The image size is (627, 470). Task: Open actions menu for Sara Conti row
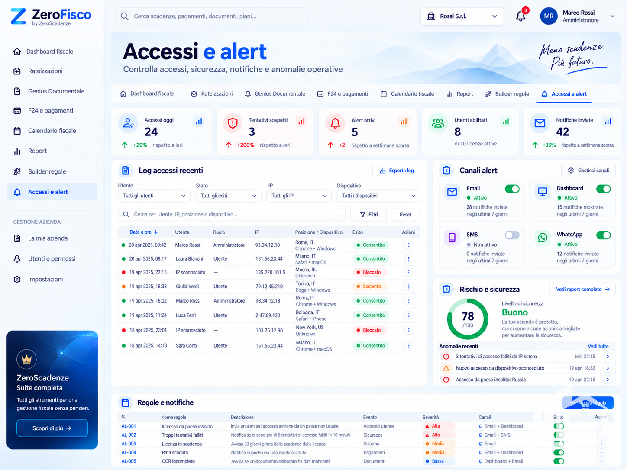click(408, 346)
